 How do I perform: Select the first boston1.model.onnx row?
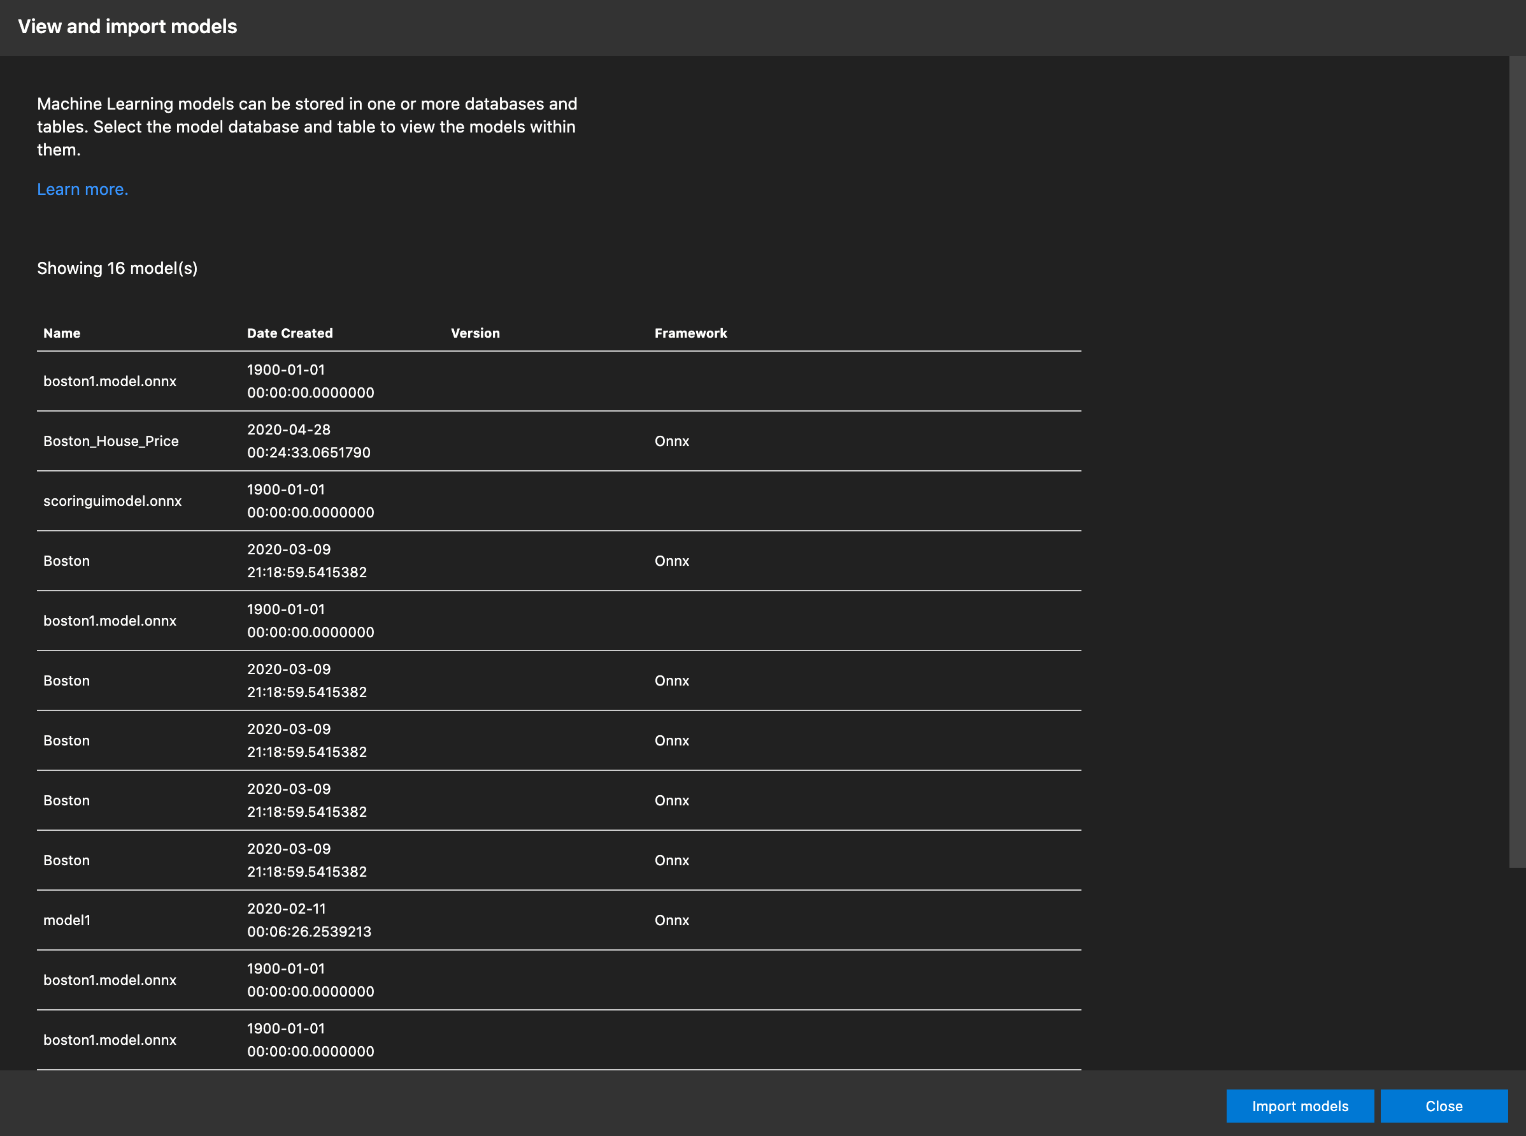(110, 381)
